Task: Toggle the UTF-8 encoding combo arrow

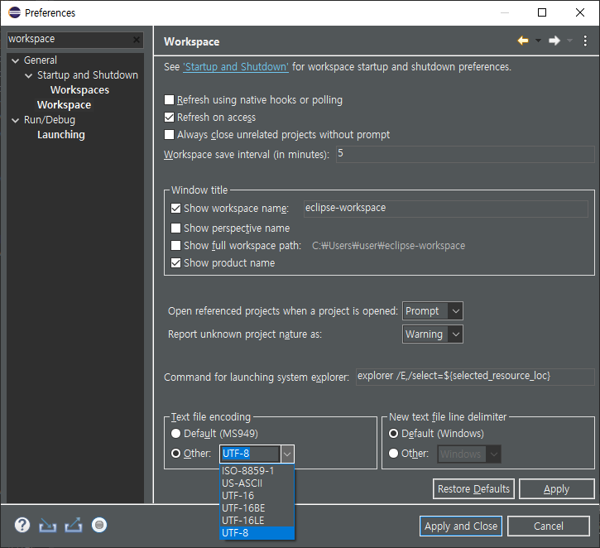Action: (287, 454)
